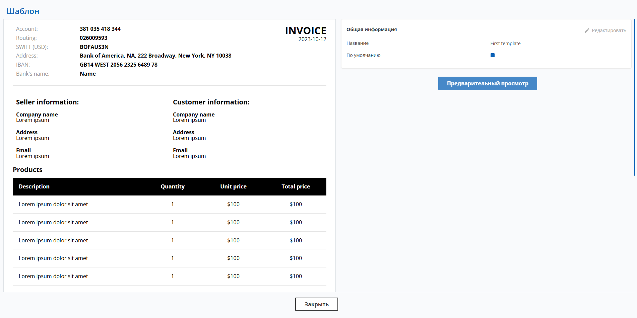This screenshot has height=318, width=637.
Task: Click the First template name value
Action: (505, 44)
